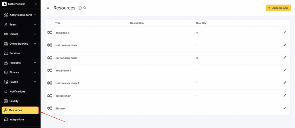This screenshot has height=128, width=295.
Task: Go to Integrations in sidebar
Action: coord(17,119)
